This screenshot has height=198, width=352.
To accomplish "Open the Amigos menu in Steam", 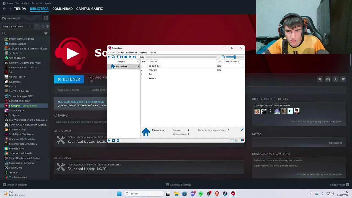I will tap(25, 4).
